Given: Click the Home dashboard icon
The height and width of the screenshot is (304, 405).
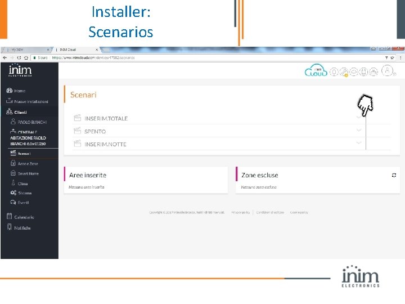Looking at the screenshot, I should (x=10, y=90).
